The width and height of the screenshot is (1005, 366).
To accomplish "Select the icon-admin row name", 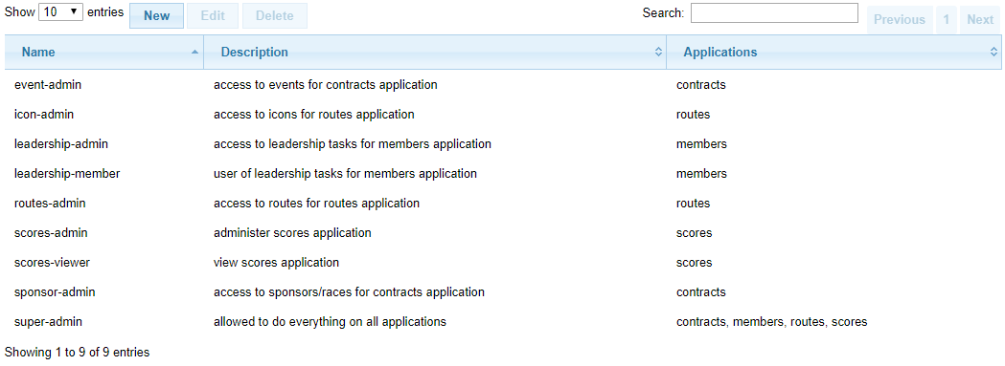I will pos(43,115).
